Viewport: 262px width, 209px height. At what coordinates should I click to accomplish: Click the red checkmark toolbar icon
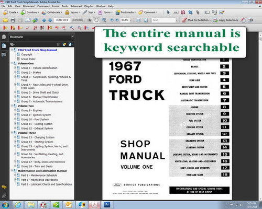pyautogui.click(x=28, y=28)
